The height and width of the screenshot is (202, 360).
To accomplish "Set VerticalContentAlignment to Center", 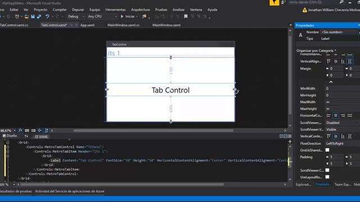I will [x=336, y=136].
